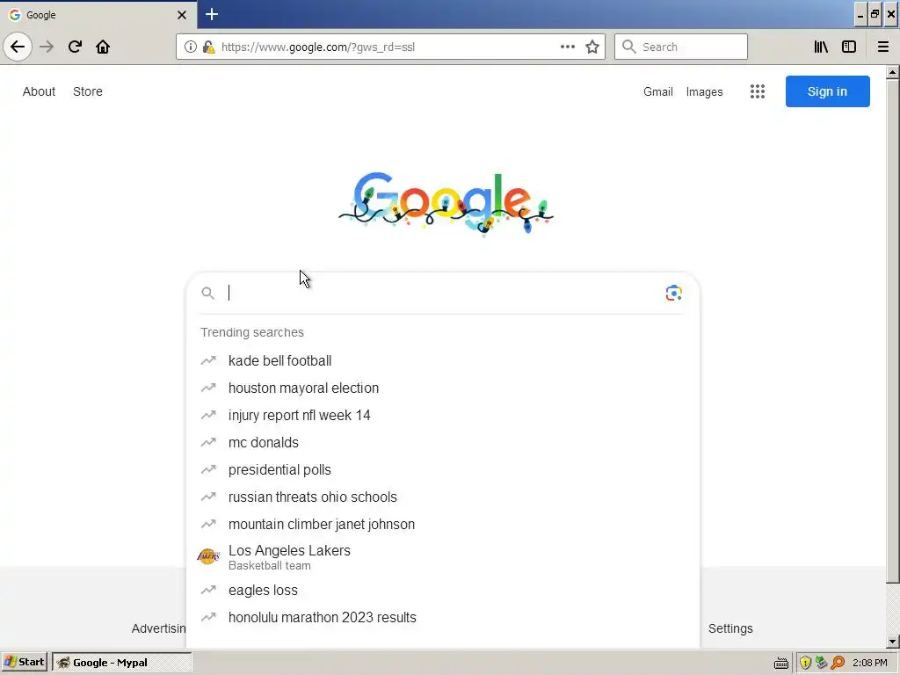Open the Advertising footer link
Image resolution: width=900 pixels, height=675 pixels.
pos(159,628)
